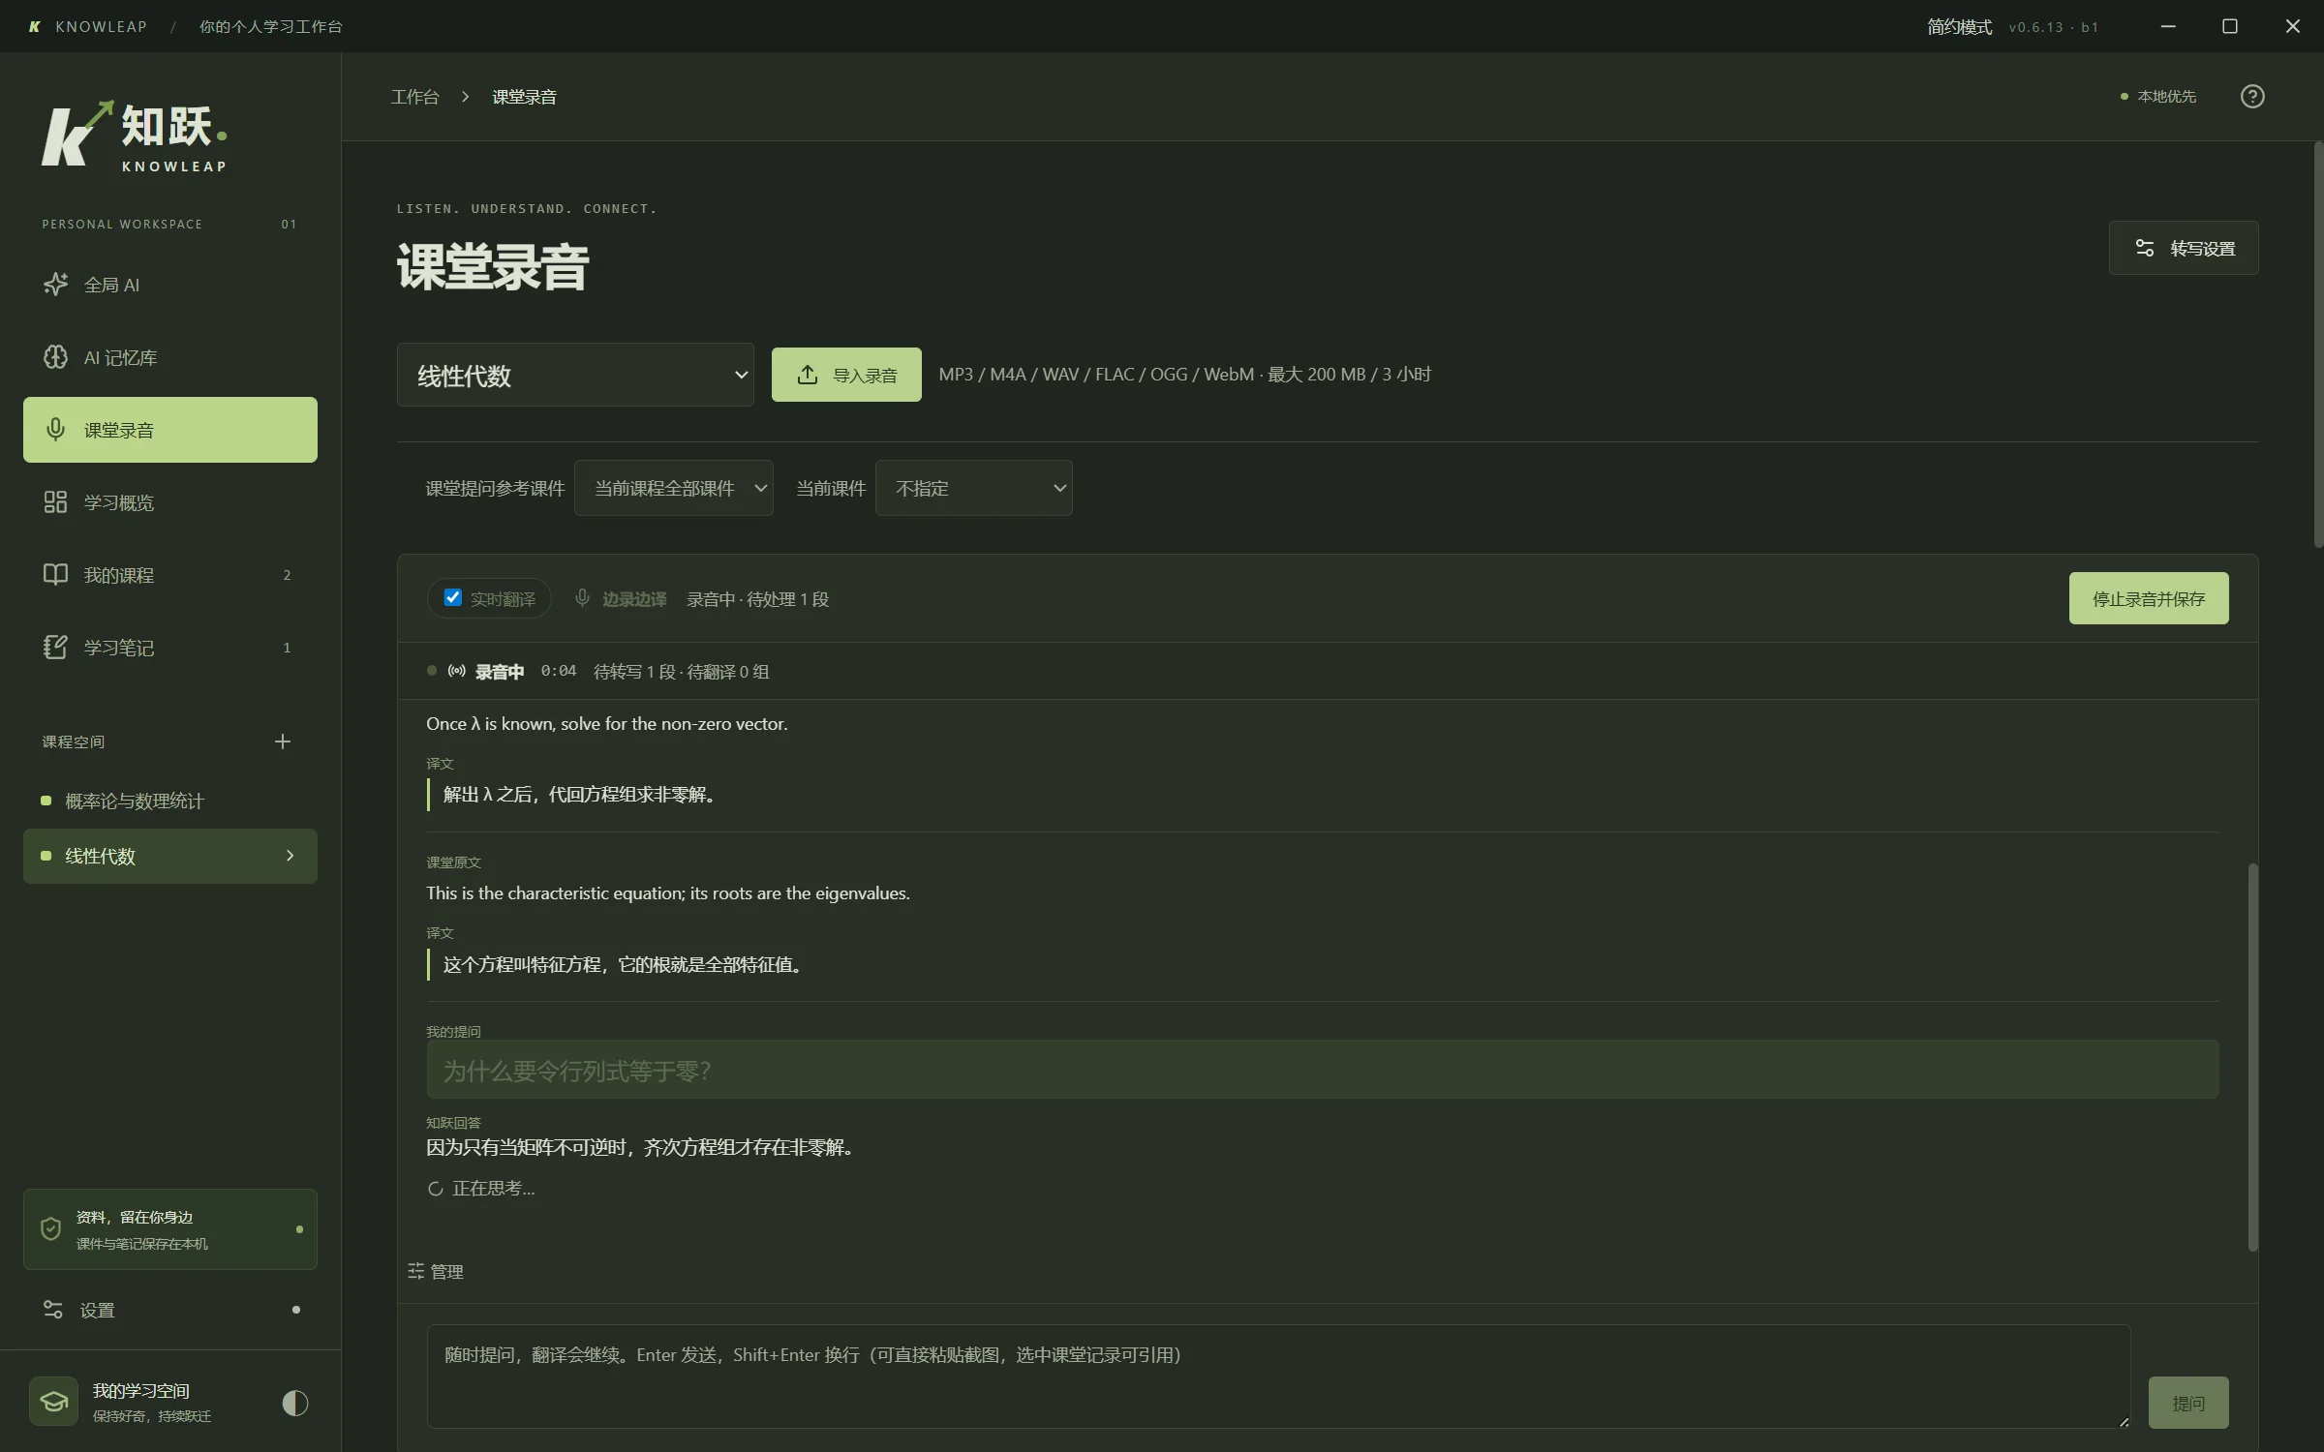The image size is (2324, 1452).
Task: Open the 不指定 当前课件 dropdown
Action: click(974, 488)
